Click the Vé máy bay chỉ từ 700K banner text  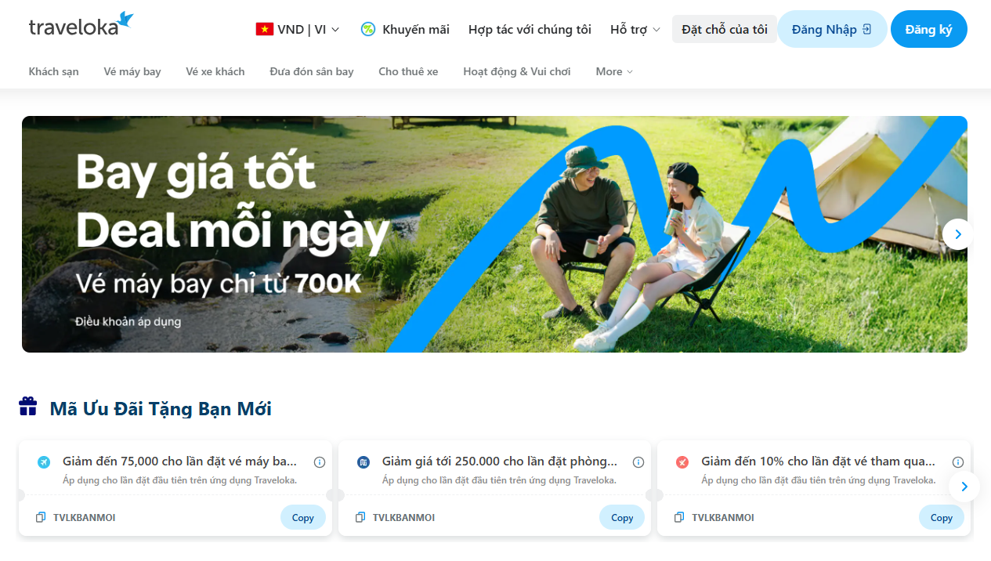click(219, 284)
